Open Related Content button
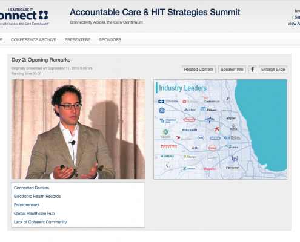This screenshot has width=300, height=242. pos(199,70)
